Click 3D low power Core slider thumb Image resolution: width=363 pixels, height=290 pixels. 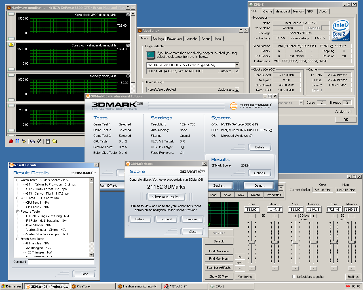(x=295, y=242)
